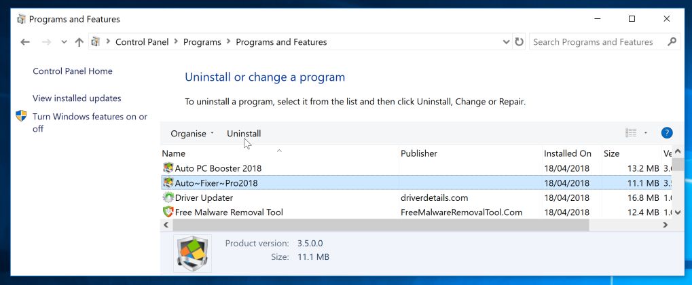
Task: Open help with the question mark icon
Action: (x=666, y=133)
